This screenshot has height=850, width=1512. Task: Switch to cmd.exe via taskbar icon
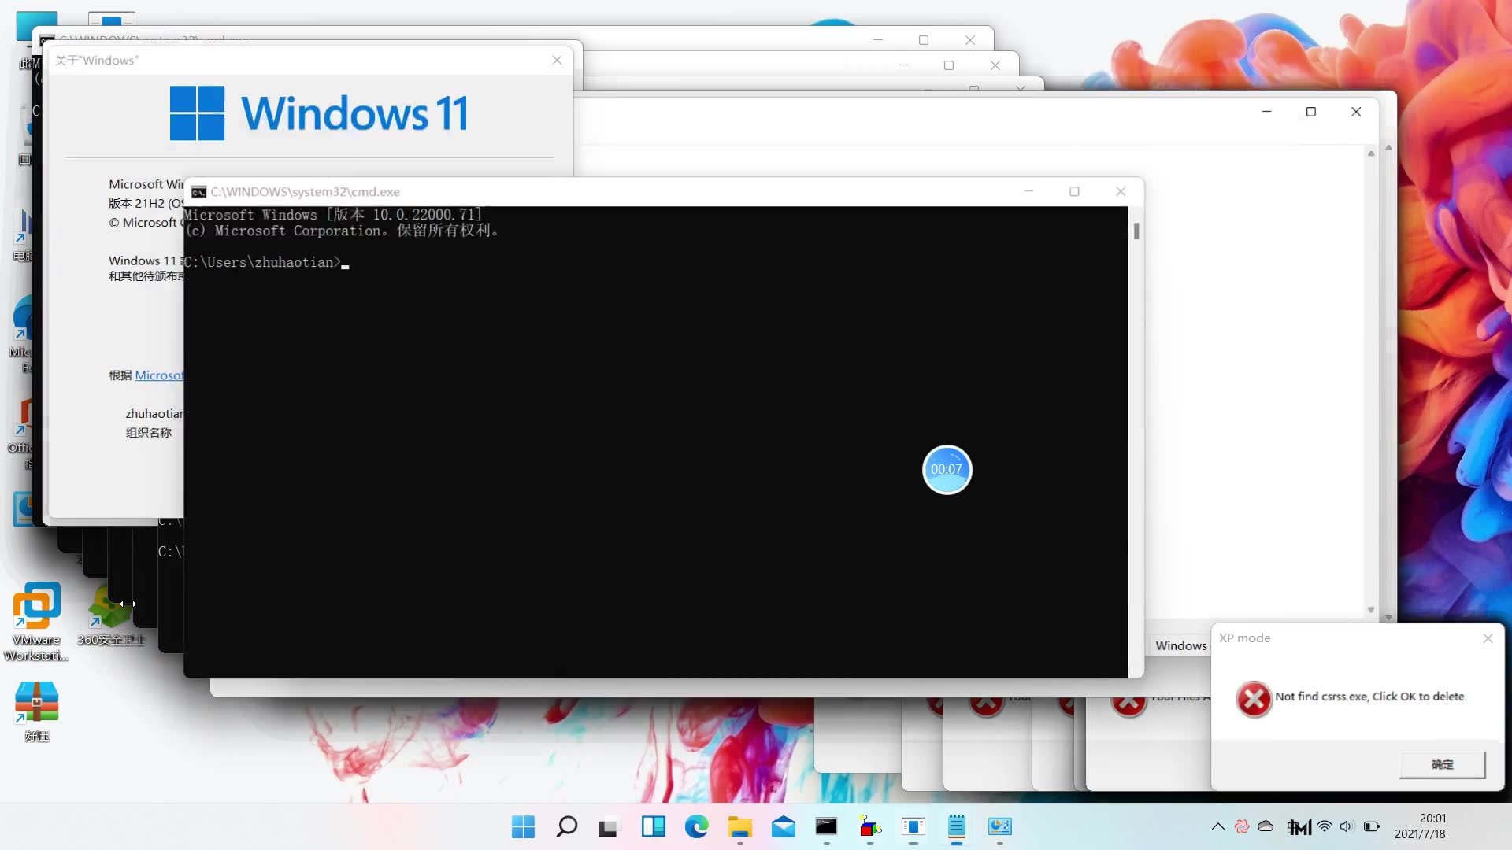pos(826,826)
